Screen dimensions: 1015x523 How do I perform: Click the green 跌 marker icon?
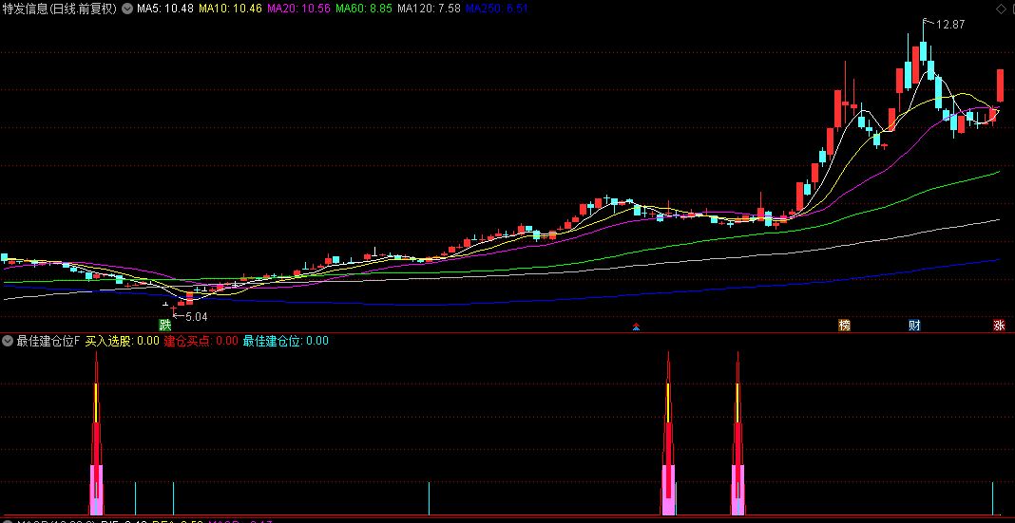pyautogui.click(x=165, y=326)
